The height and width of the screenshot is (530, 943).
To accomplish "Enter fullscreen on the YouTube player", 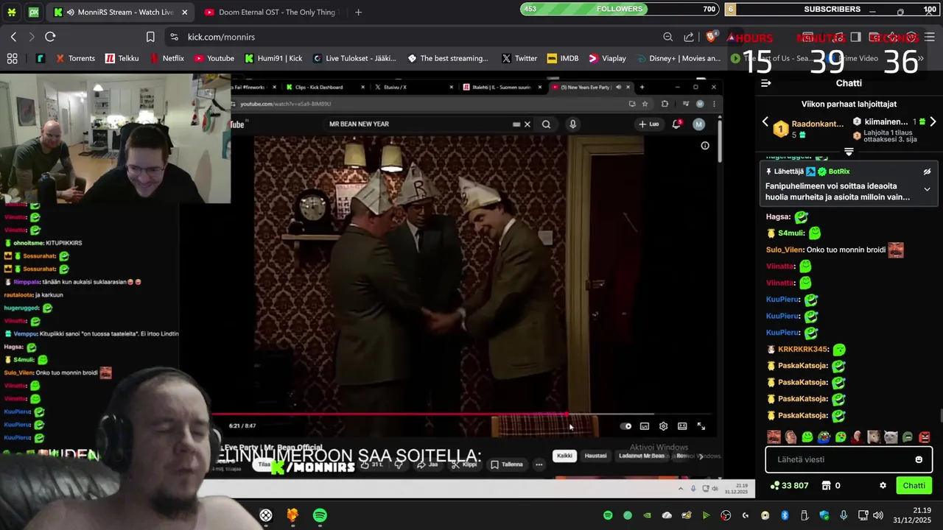I will pyautogui.click(x=701, y=426).
